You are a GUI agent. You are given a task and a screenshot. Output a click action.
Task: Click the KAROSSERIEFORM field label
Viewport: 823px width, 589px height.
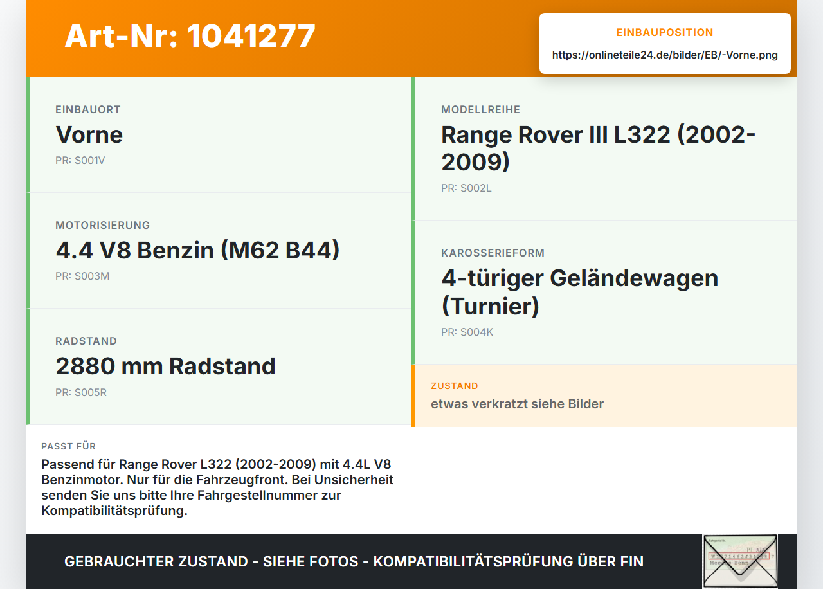(493, 253)
